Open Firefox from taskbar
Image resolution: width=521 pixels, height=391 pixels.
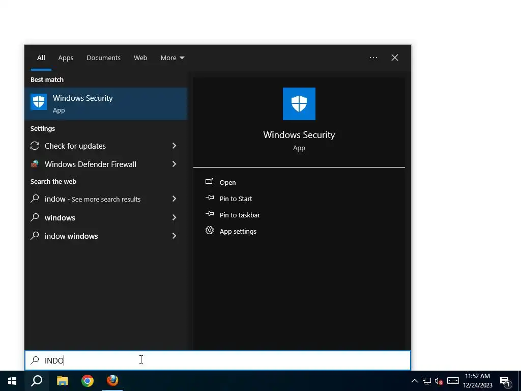[112, 381]
